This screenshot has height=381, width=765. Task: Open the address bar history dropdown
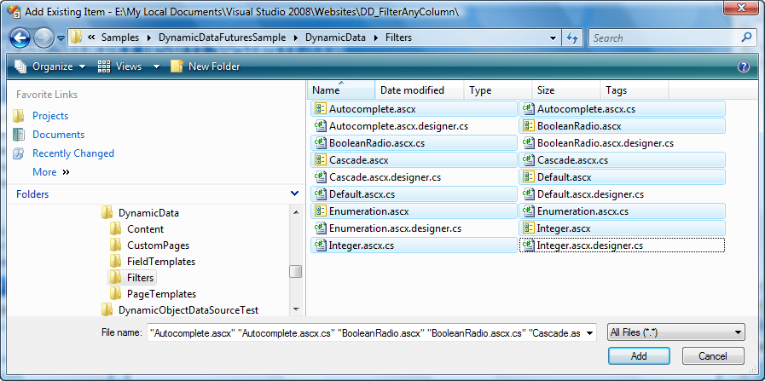553,38
